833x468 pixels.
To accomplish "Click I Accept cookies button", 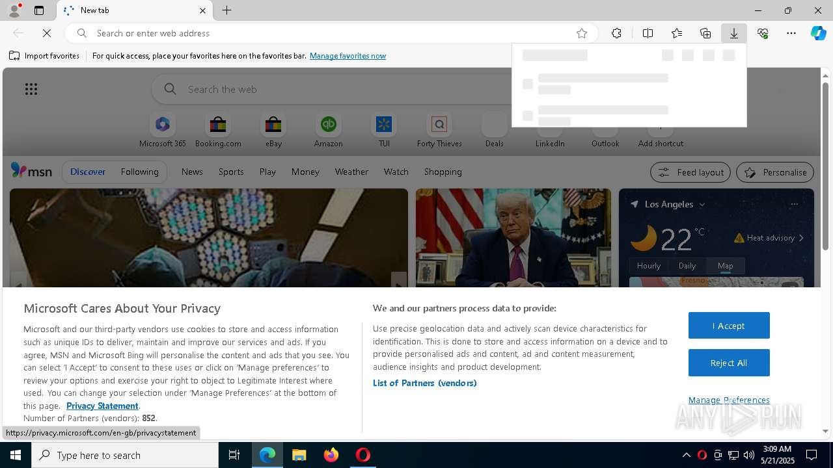I will 729,326.
